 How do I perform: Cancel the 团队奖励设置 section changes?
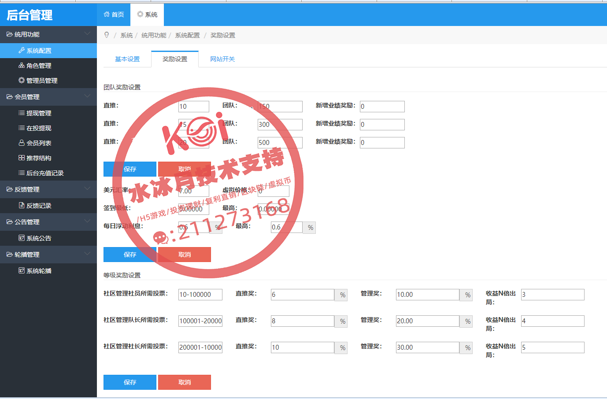[x=185, y=169]
